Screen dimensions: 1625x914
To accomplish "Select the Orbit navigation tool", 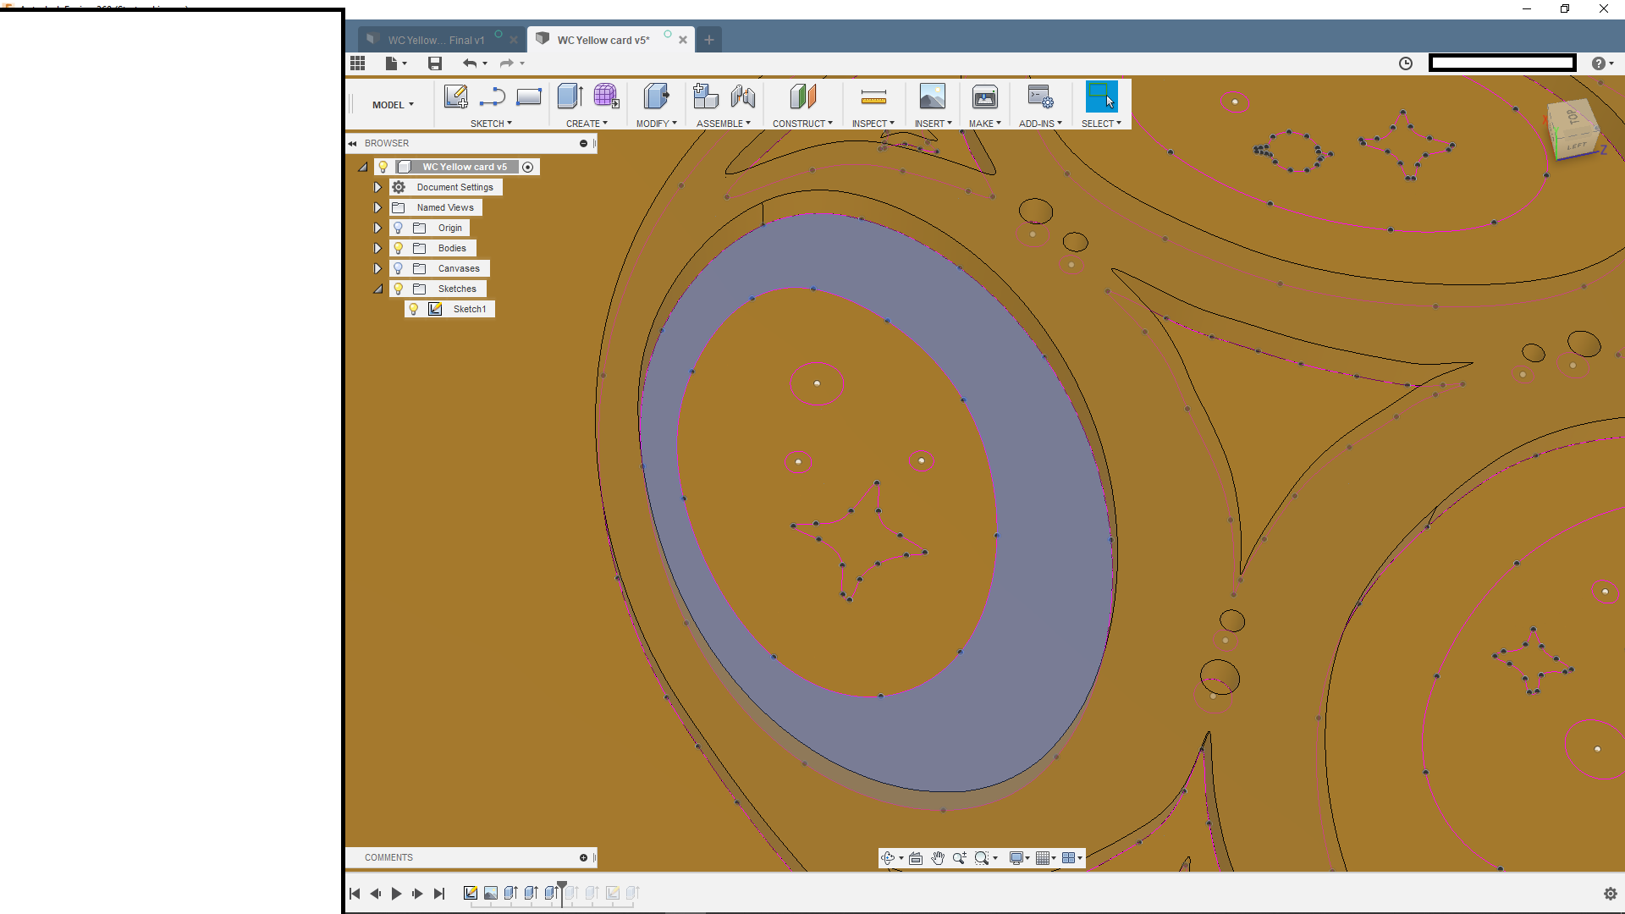I will 887,858.
